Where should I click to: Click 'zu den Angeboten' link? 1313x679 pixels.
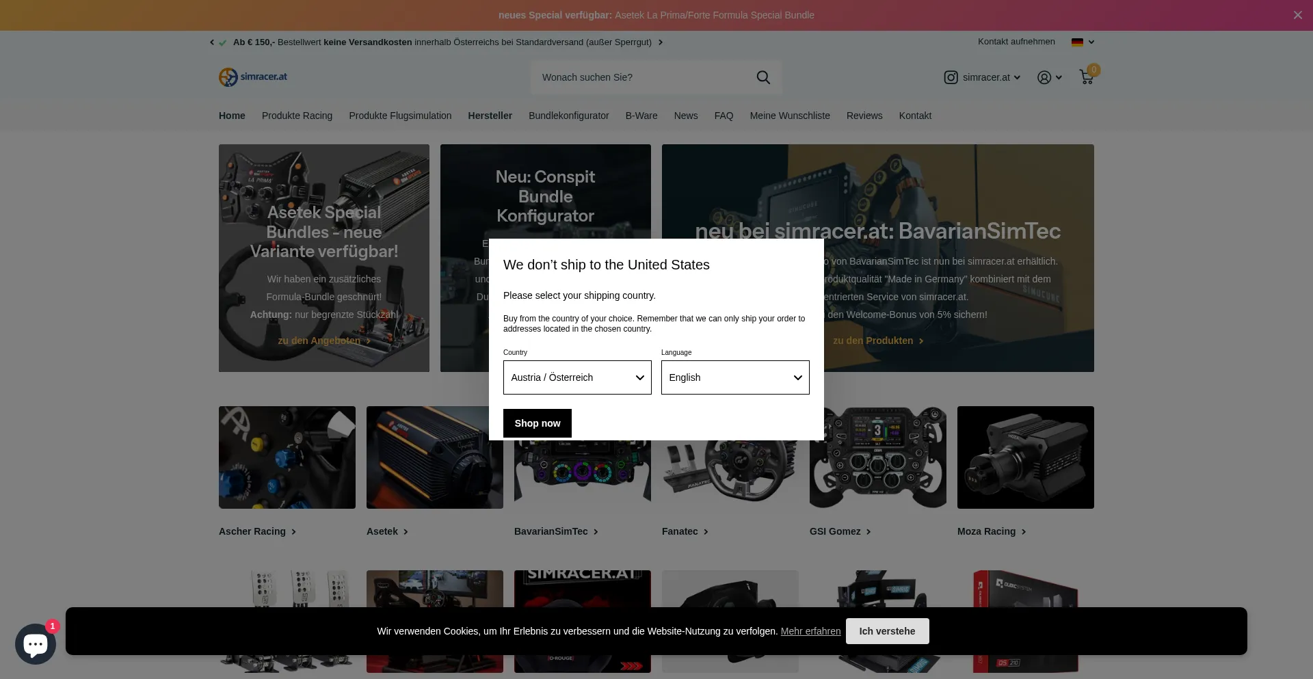[x=324, y=341]
